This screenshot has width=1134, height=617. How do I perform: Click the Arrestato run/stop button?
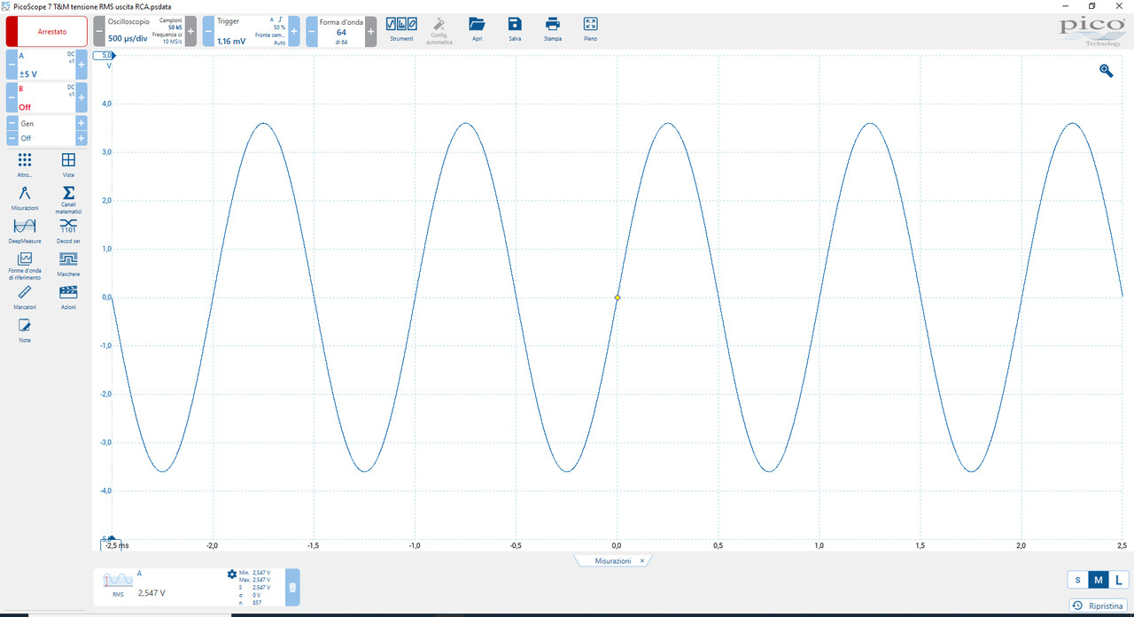[47, 31]
